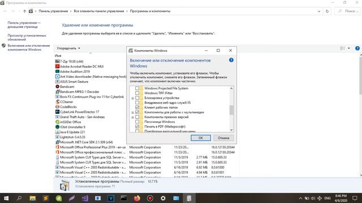
Task: Open File Explorer from the taskbar
Action: [x=33, y=198]
